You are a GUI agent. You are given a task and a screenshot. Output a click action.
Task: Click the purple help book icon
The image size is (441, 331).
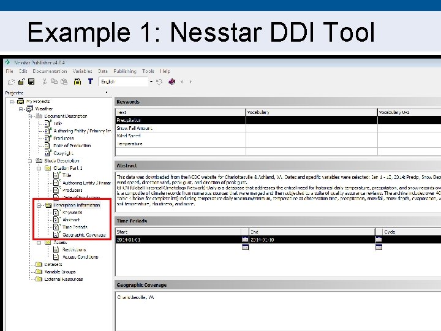coord(172,82)
